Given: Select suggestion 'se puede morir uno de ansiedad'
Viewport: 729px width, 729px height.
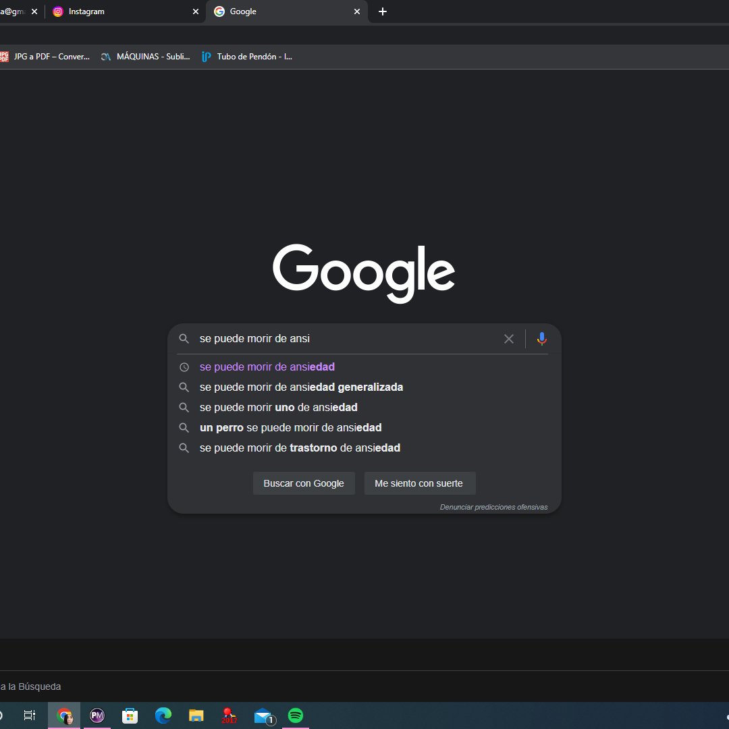Looking at the screenshot, I should point(364,407).
